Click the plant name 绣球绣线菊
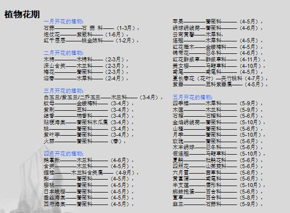Screen dimensions: 290x213 186,28
